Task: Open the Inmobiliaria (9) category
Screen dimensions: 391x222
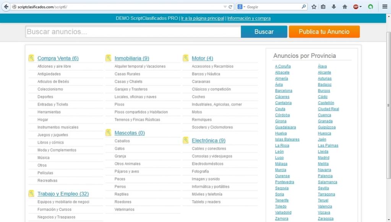Action: [x=131, y=58]
